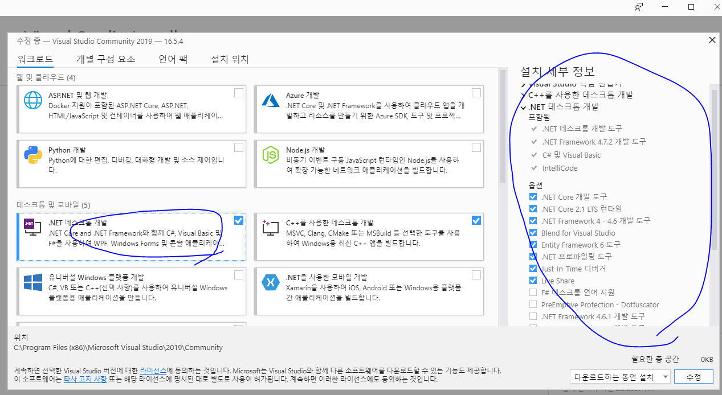Collapse the .NET 데스크톱 개발 details section
This screenshot has width=722, height=395.
click(523, 107)
